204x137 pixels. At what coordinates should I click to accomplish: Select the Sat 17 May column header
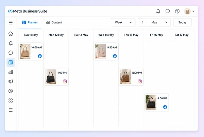182,35
